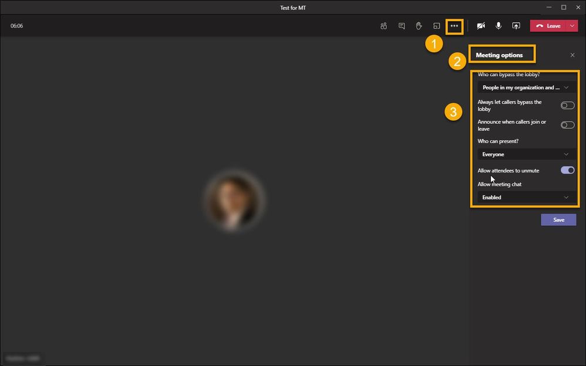Click the 'Test for MT' window title
This screenshot has height=366, width=586.
(293, 8)
